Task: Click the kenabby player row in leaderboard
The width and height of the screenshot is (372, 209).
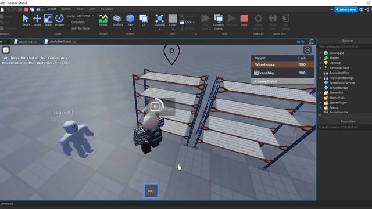Action: pyautogui.click(x=282, y=73)
